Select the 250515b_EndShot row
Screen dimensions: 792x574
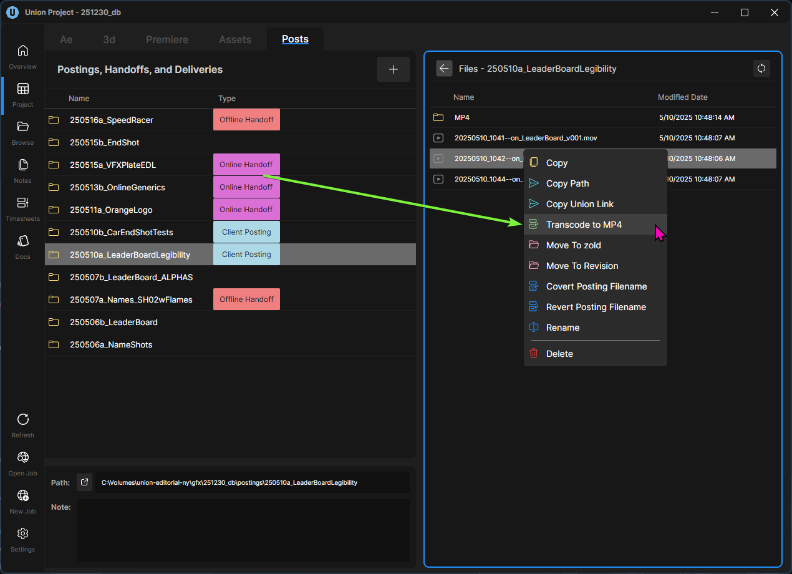230,142
